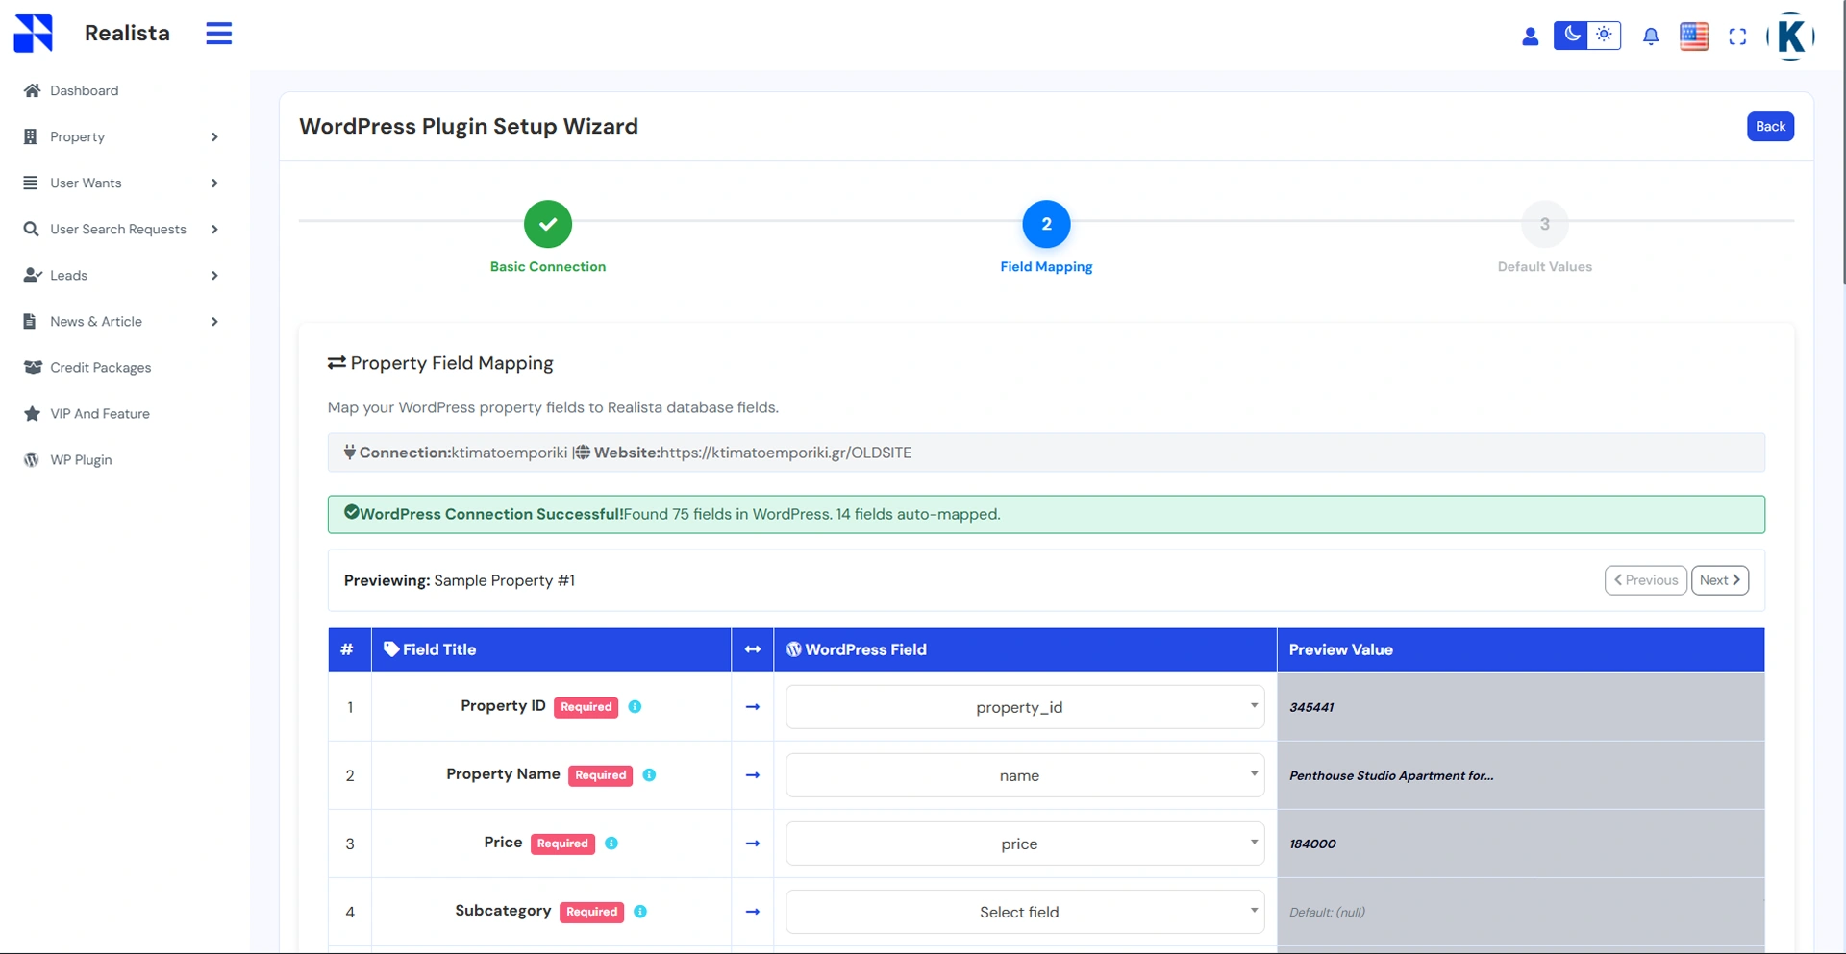Click the US flag language icon
This screenshot has width=1846, height=954.
pos(1693,37)
